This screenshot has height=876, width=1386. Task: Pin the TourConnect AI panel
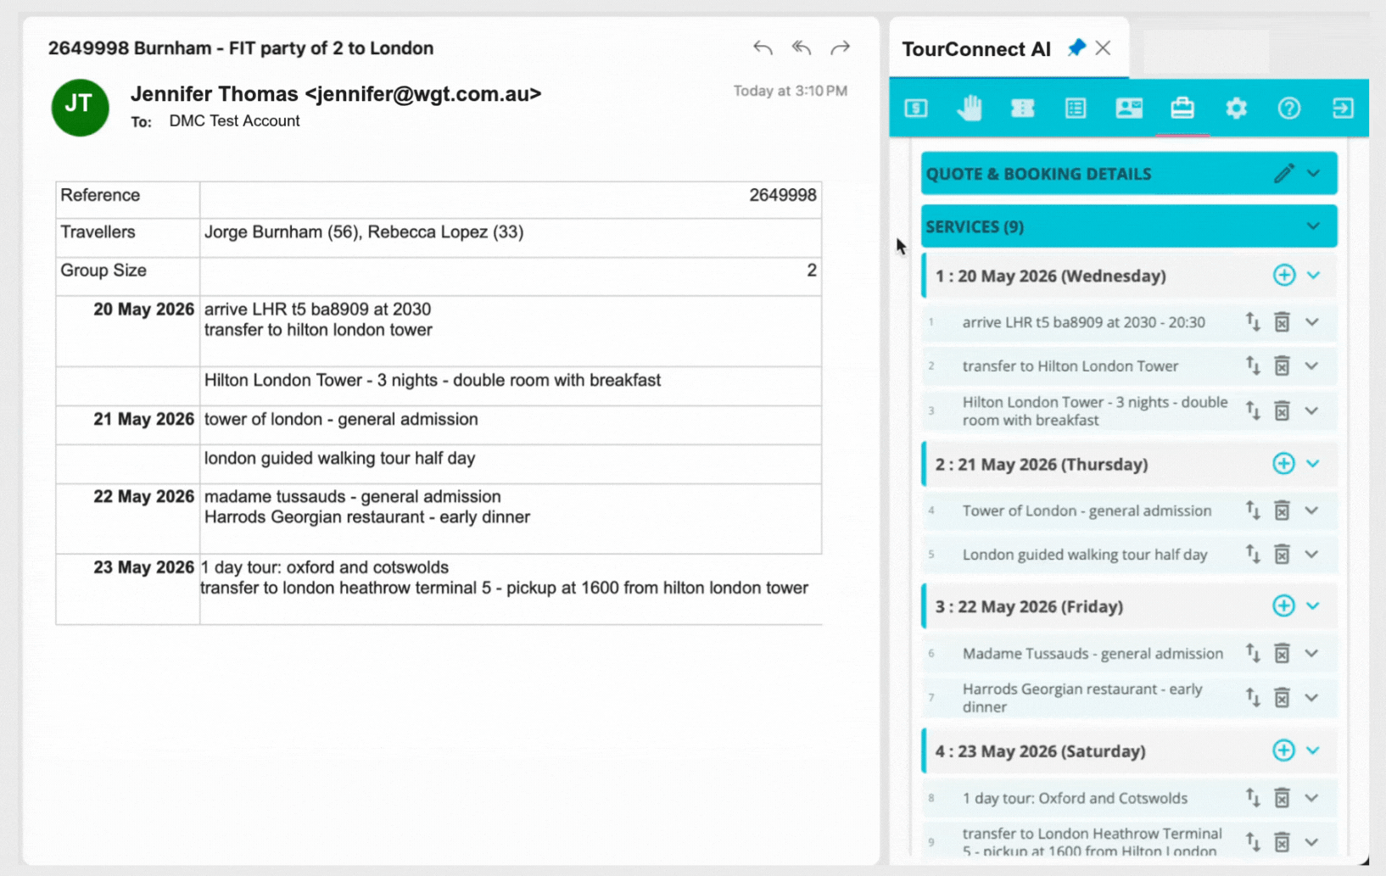coord(1076,48)
